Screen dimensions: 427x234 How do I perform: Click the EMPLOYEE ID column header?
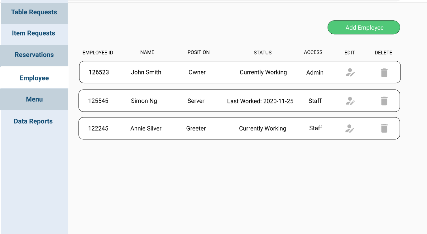coord(98,53)
